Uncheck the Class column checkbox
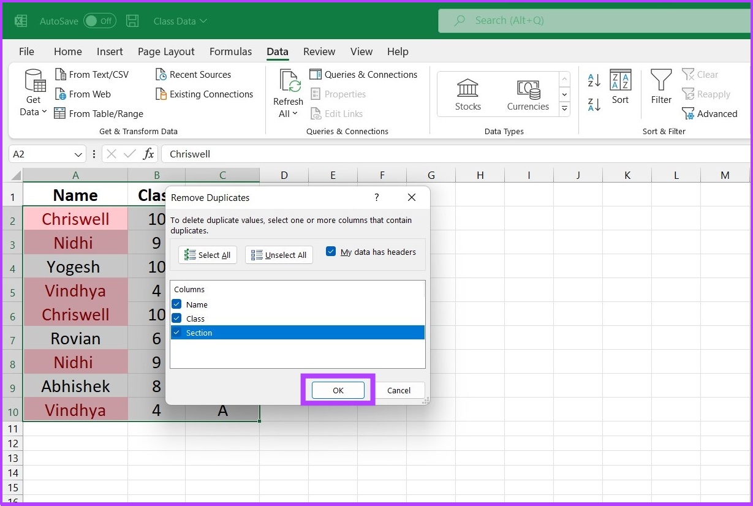The height and width of the screenshot is (506, 753). pyautogui.click(x=176, y=319)
